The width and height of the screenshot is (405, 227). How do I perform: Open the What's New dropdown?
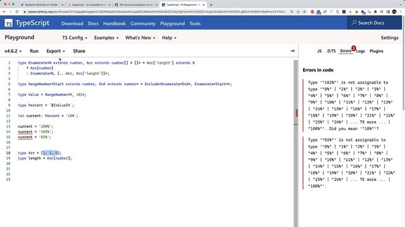pos(140,38)
